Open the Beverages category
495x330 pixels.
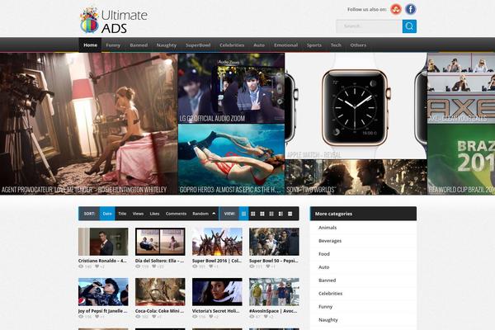[x=330, y=241]
